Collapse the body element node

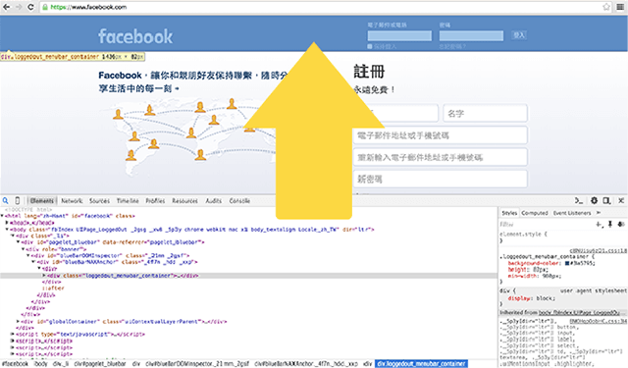pyautogui.click(x=7, y=230)
